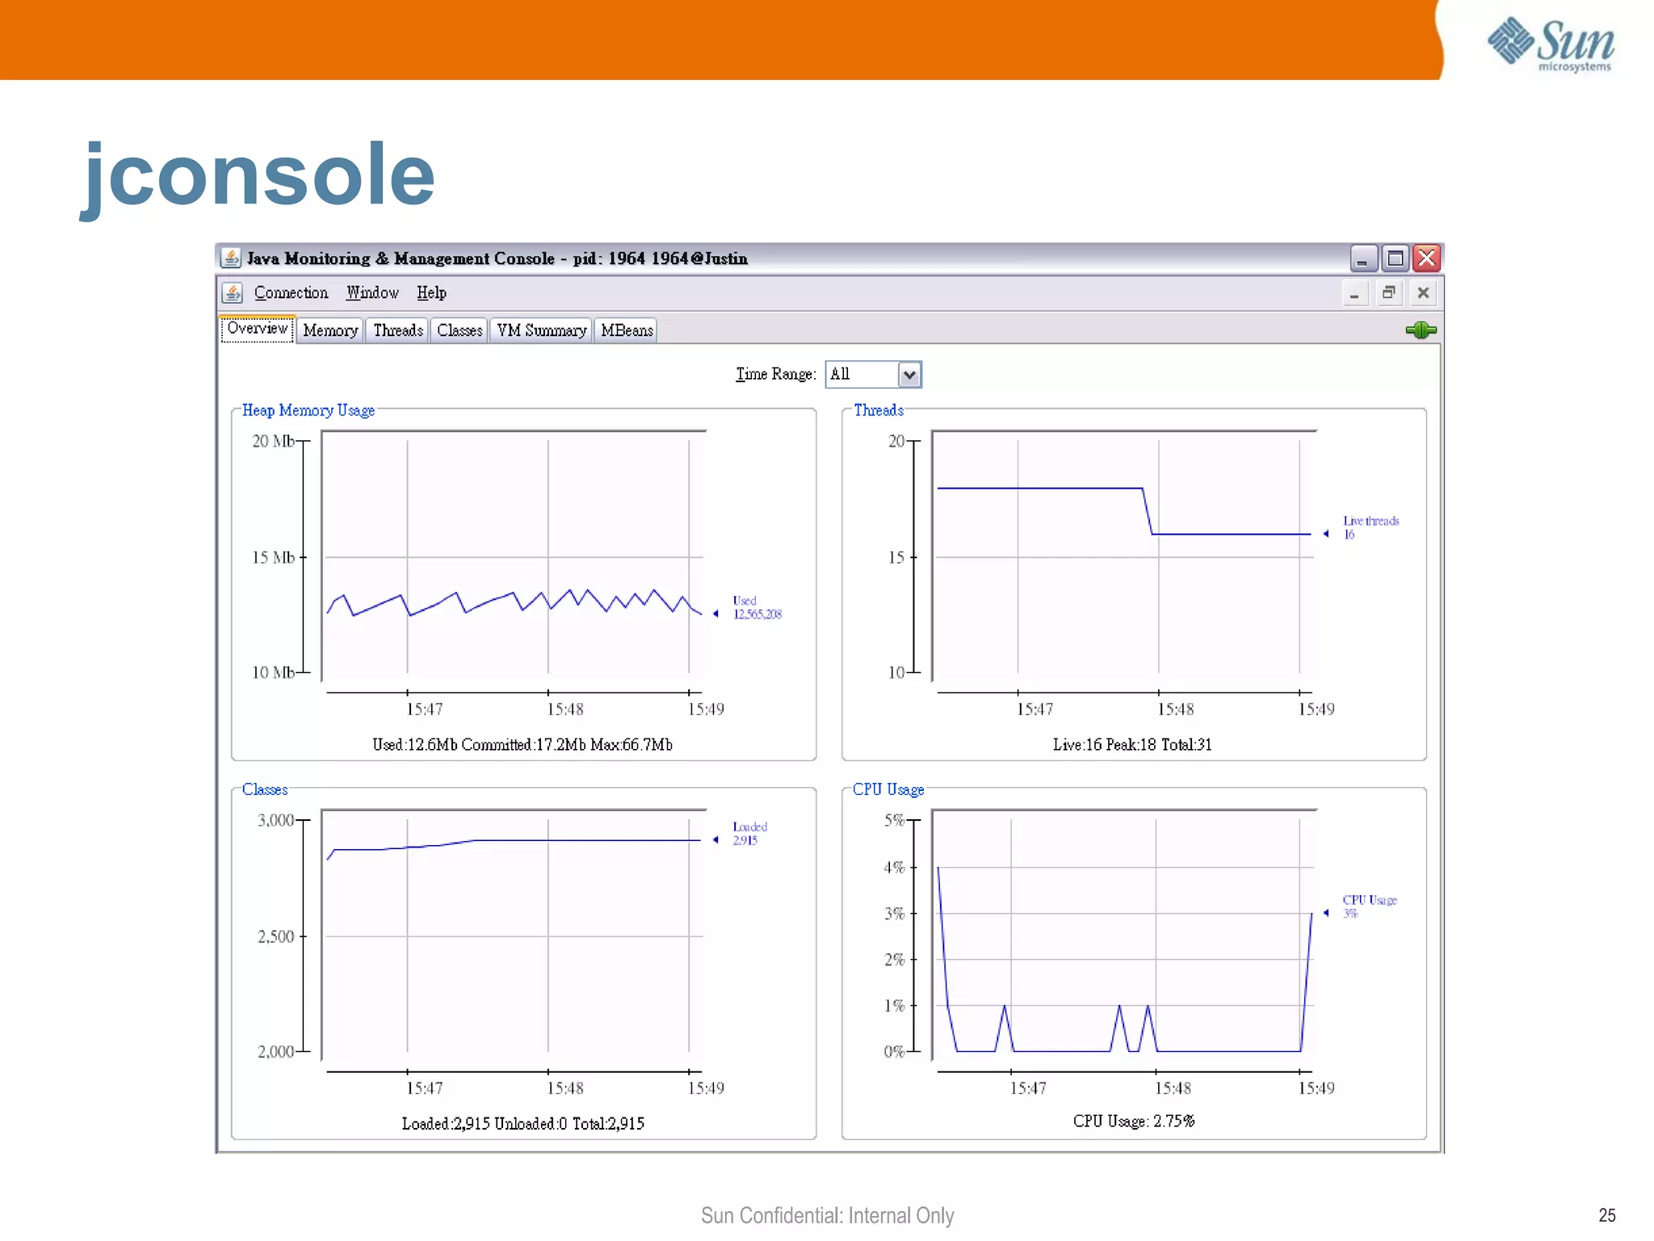Switch to the Memory tab
The height and width of the screenshot is (1241, 1654).
coord(330,330)
